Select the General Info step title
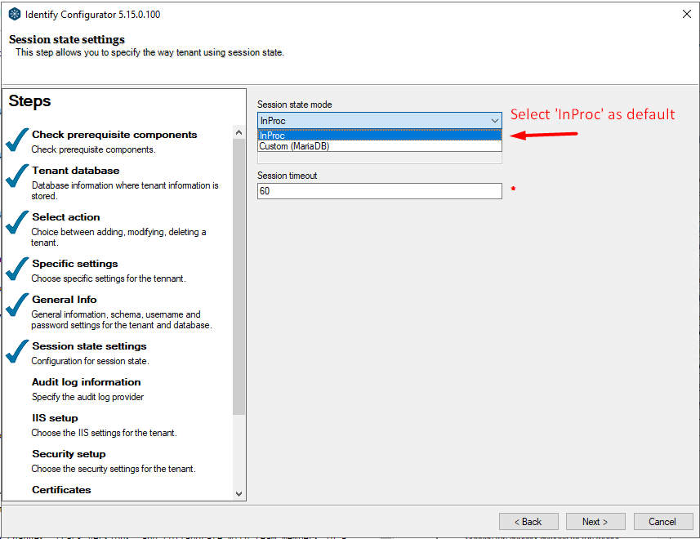The image size is (700, 539). coord(65,300)
